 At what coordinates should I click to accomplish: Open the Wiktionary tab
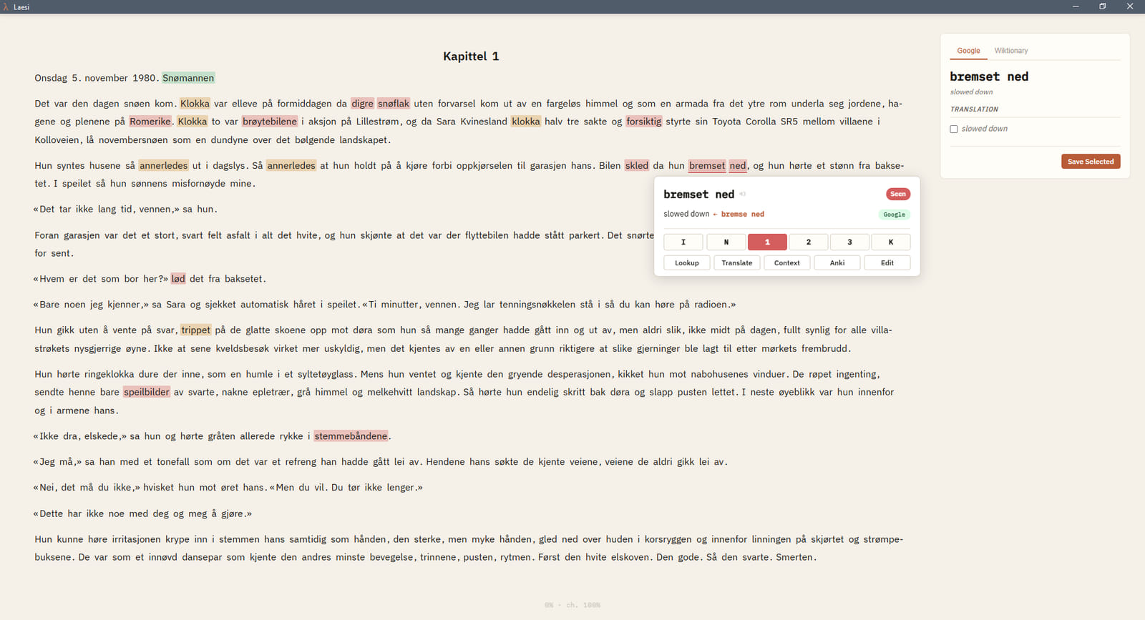click(1010, 51)
